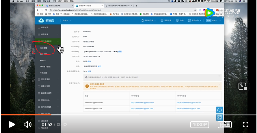
Task: Click the gear icon beside 应用设置
Action: (x=39, y=34)
